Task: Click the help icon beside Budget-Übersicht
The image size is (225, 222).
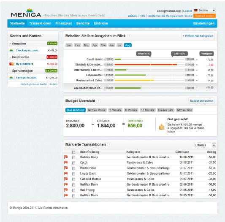Action: (x=99, y=101)
